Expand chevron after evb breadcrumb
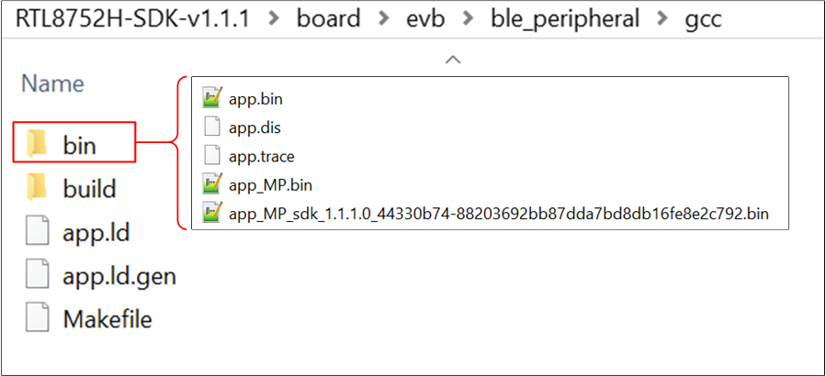 pyautogui.click(x=466, y=20)
